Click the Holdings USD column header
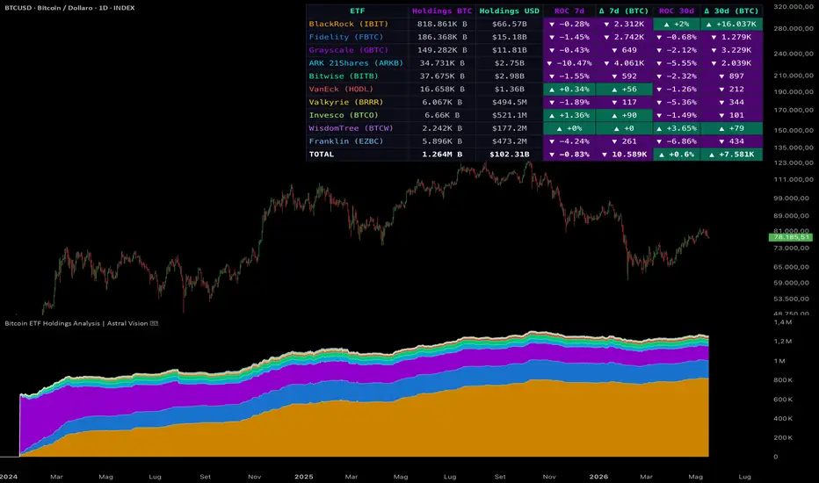 pos(510,11)
